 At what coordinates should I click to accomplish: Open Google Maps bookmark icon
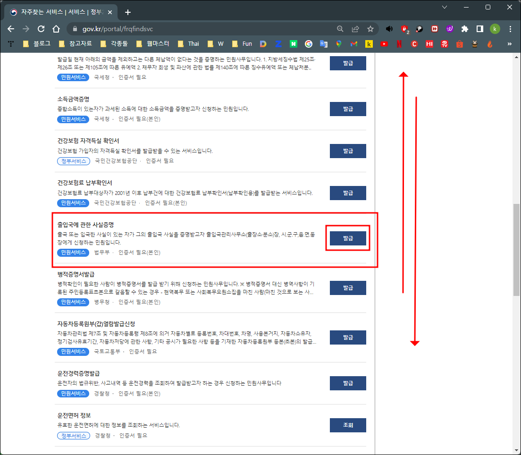coord(339,43)
